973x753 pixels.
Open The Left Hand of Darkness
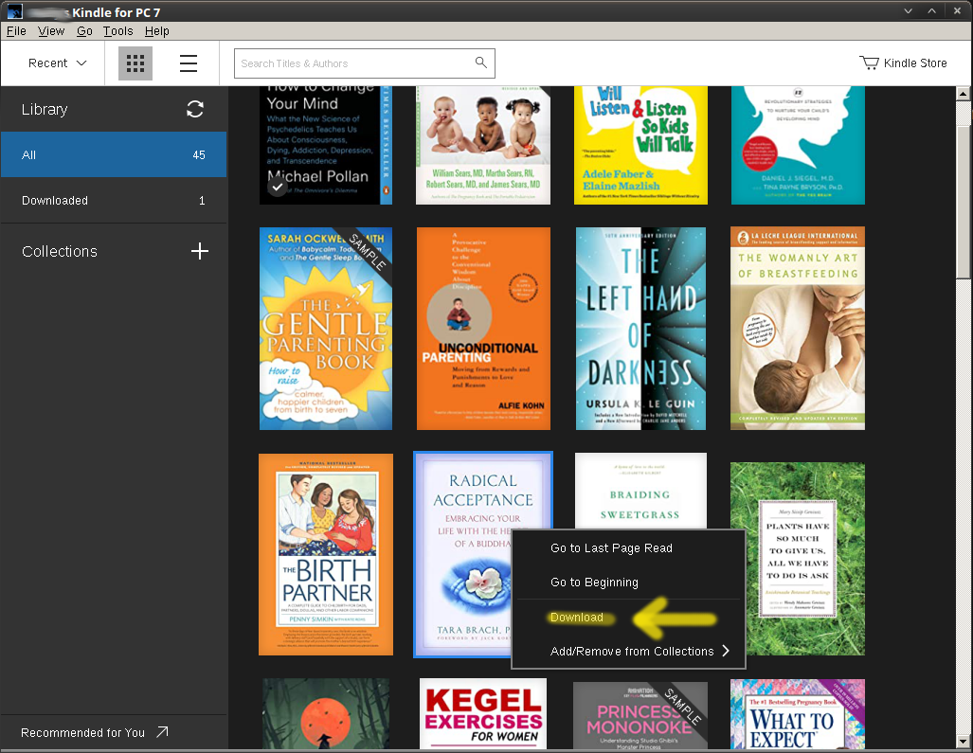tap(640, 329)
